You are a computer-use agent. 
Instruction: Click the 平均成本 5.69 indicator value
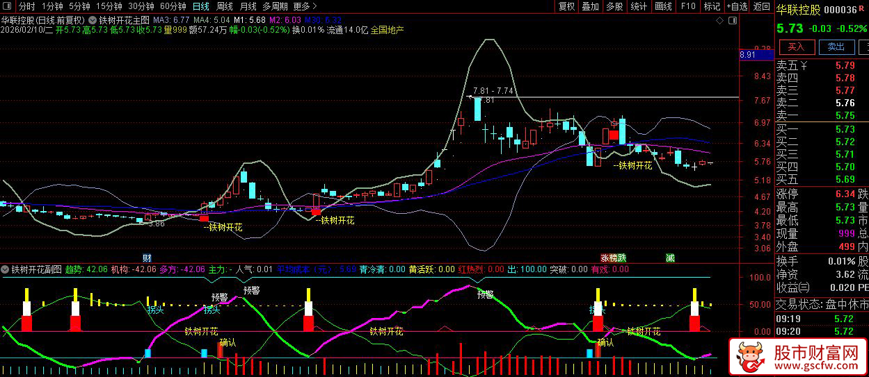pos(317,269)
